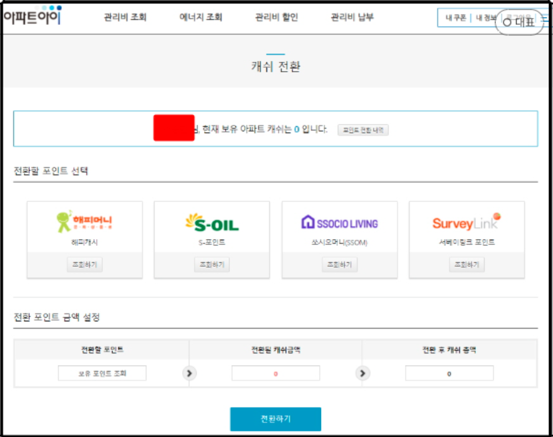Open the 관리비 납부 menu
This screenshot has height=437, width=553.
[352, 17]
